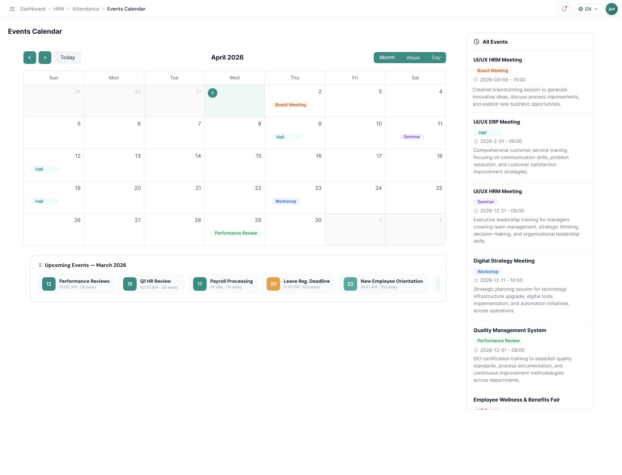
Task: Click the 15 date badge
Action: pos(130,284)
